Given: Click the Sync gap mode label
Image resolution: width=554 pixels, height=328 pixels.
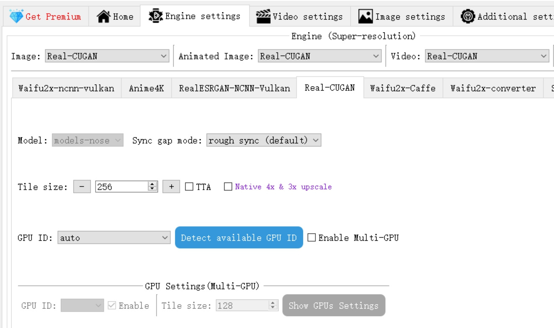Looking at the screenshot, I should [x=167, y=141].
